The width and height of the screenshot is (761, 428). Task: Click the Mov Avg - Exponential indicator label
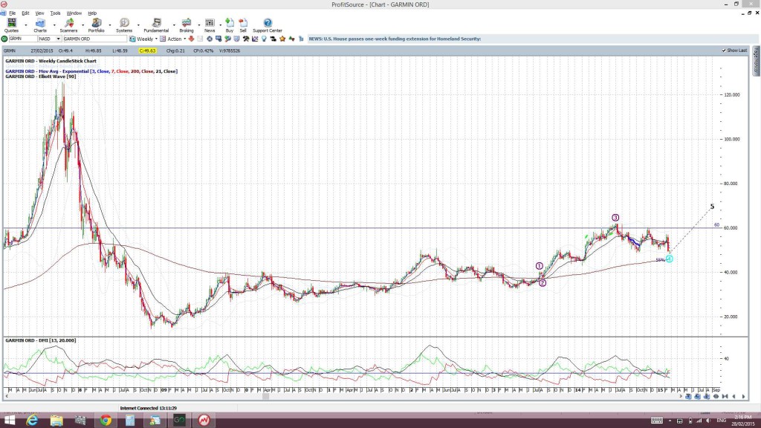pos(91,71)
